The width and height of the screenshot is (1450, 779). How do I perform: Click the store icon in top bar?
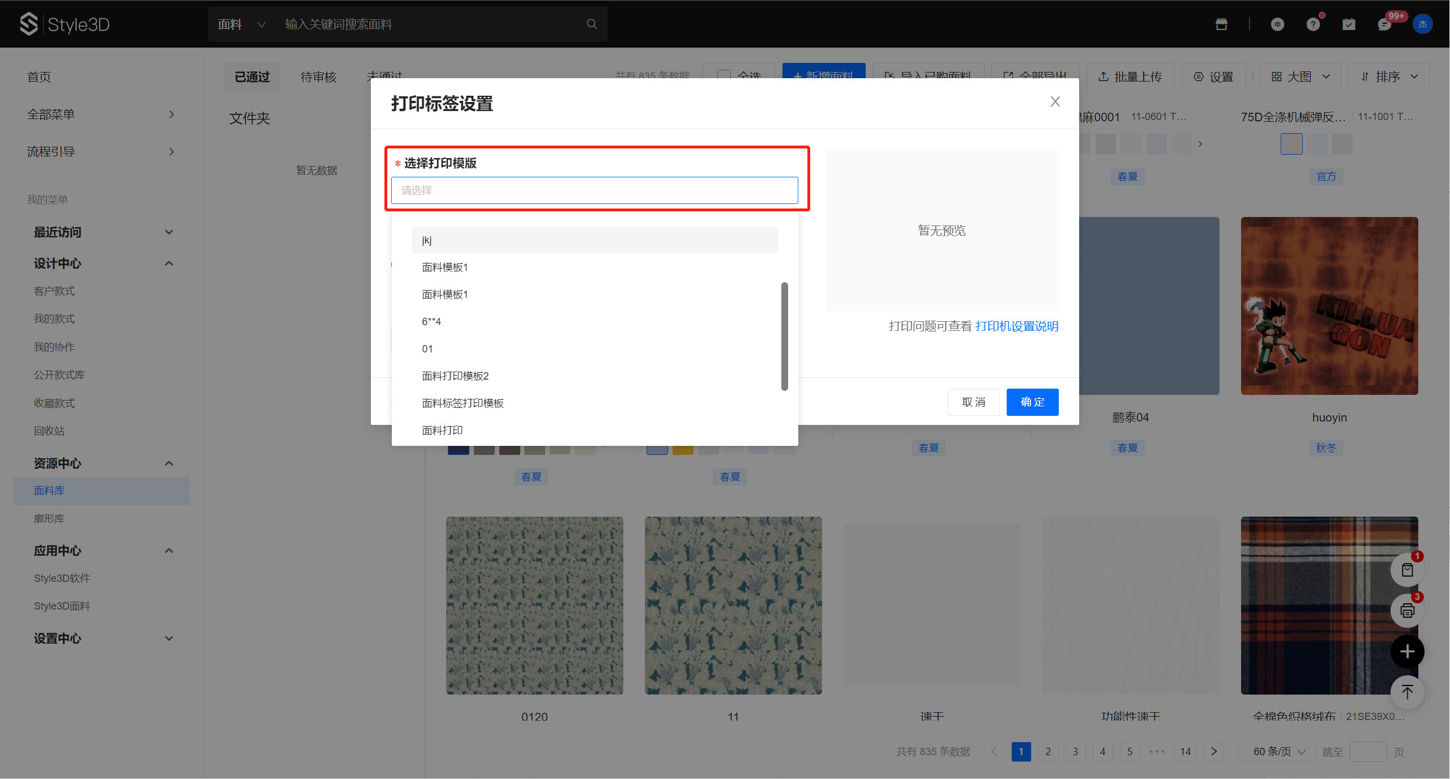[x=1221, y=24]
